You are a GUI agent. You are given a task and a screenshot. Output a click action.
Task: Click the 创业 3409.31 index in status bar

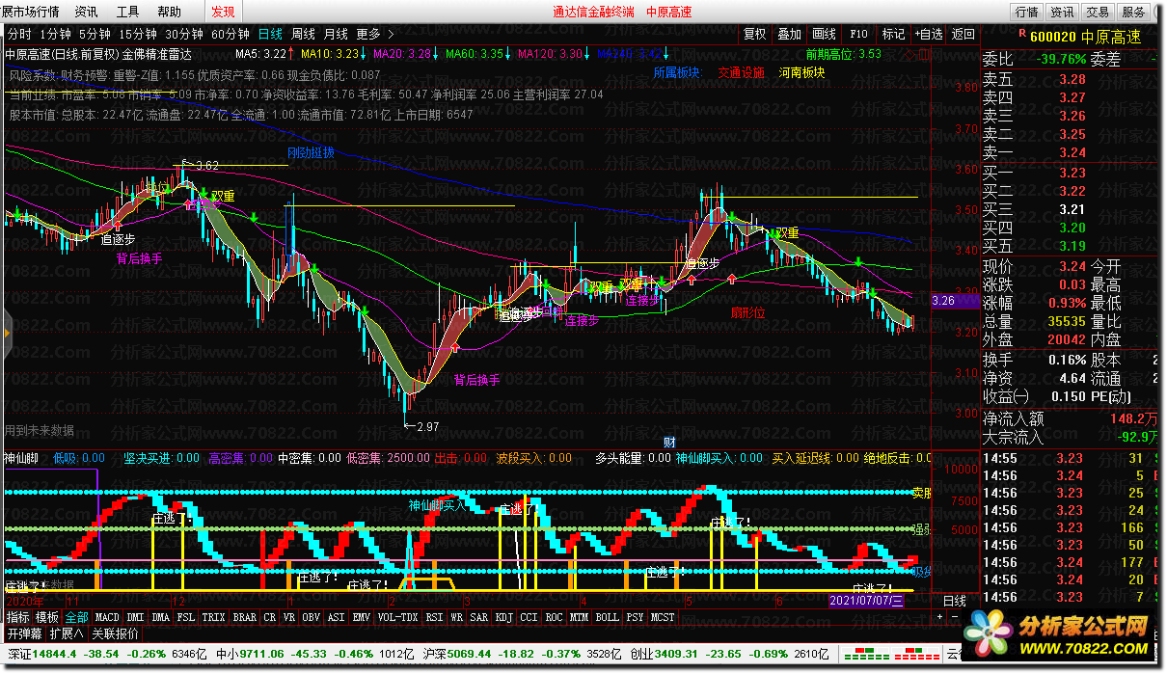tap(666, 655)
